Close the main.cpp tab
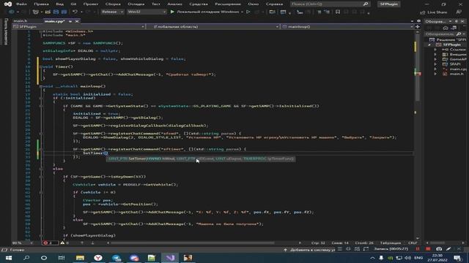The height and width of the screenshot is (263, 469). 77,21
